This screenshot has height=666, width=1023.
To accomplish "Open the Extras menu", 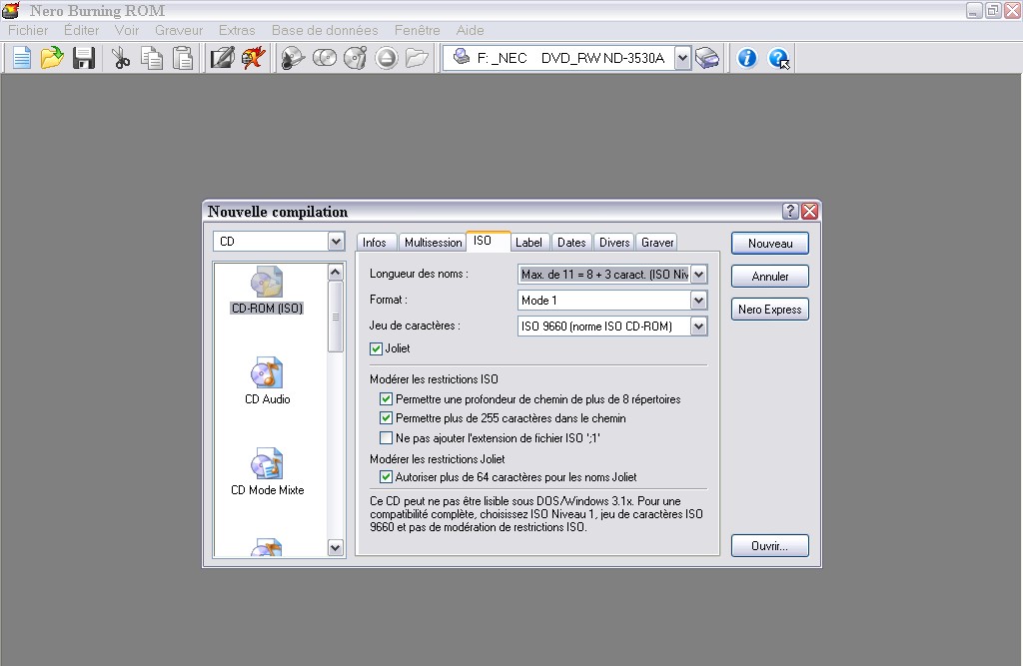I will coord(237,30).
